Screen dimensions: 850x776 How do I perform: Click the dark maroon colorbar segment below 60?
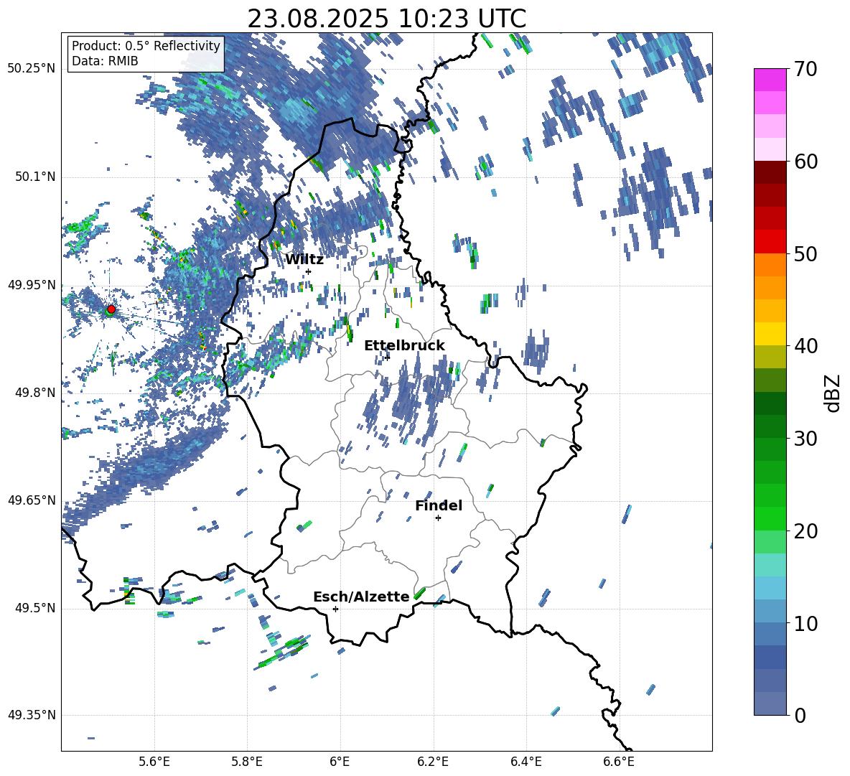pyautogui.click(x=770, y=172)
